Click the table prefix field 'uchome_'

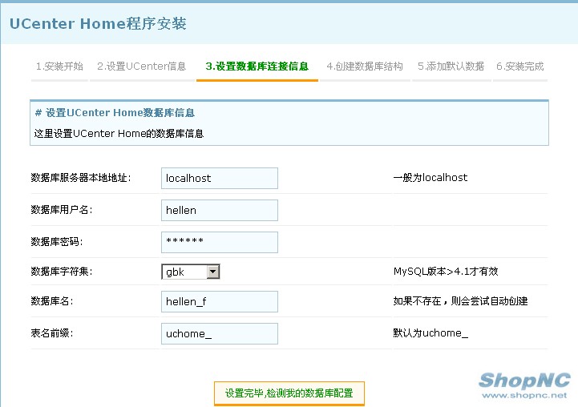click(220, 334)
